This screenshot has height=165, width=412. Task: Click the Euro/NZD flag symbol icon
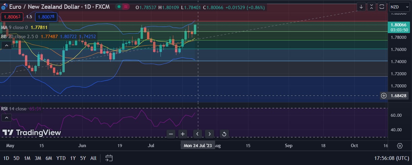point(4,7)
